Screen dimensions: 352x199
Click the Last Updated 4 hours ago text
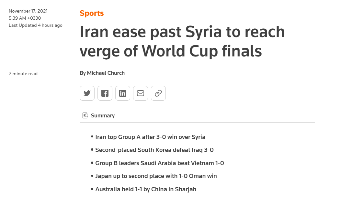point(36,25)
